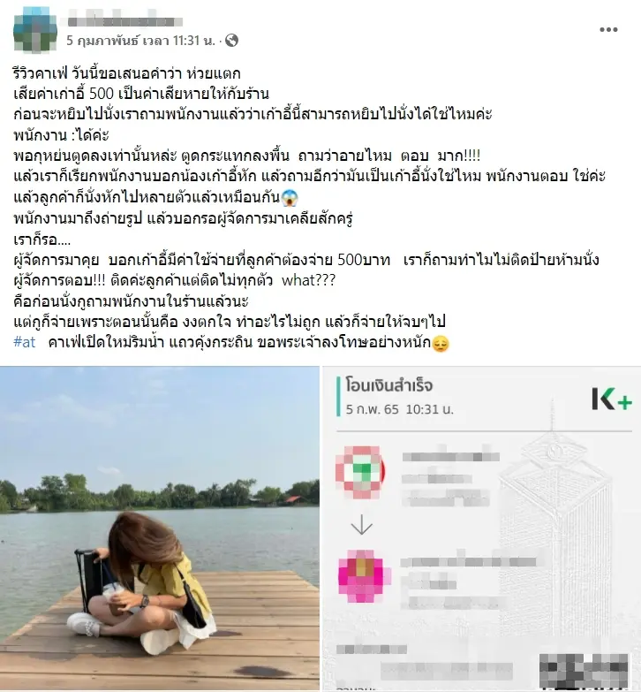Screen dimensions: 641x692
Task: Open the three-dot post options menu
Action: (608, 29)
